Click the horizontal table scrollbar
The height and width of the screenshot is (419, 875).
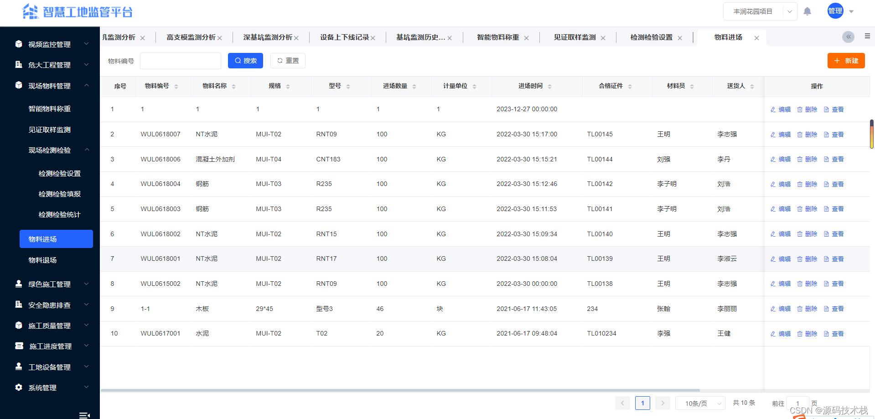coord(400,390)
